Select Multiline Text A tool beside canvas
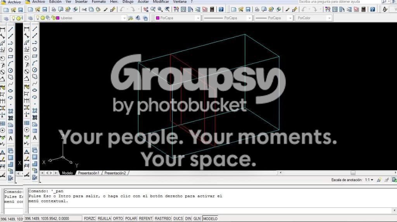 point(35,138)
